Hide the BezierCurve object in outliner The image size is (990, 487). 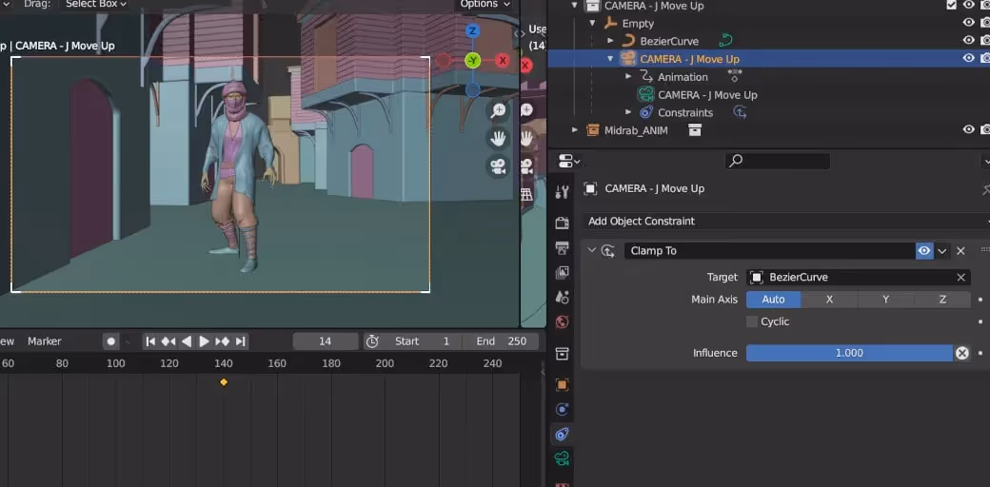[x=968, y=40]
